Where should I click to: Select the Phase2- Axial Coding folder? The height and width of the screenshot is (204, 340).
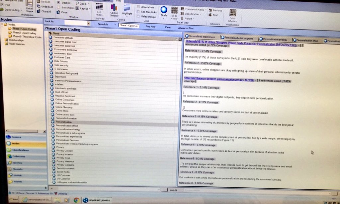22,33
